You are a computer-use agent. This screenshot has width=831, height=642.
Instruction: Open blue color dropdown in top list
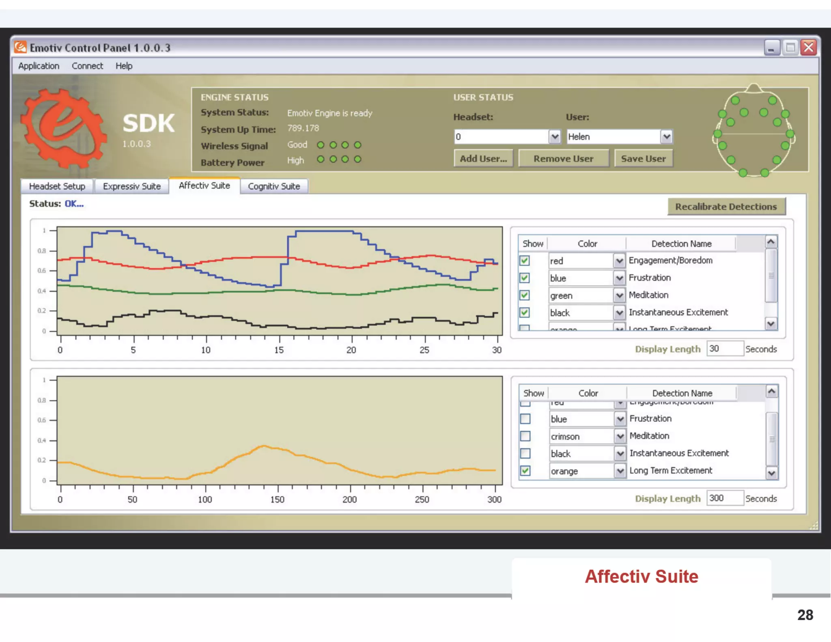pyautogui.click(x=619, y=278)
